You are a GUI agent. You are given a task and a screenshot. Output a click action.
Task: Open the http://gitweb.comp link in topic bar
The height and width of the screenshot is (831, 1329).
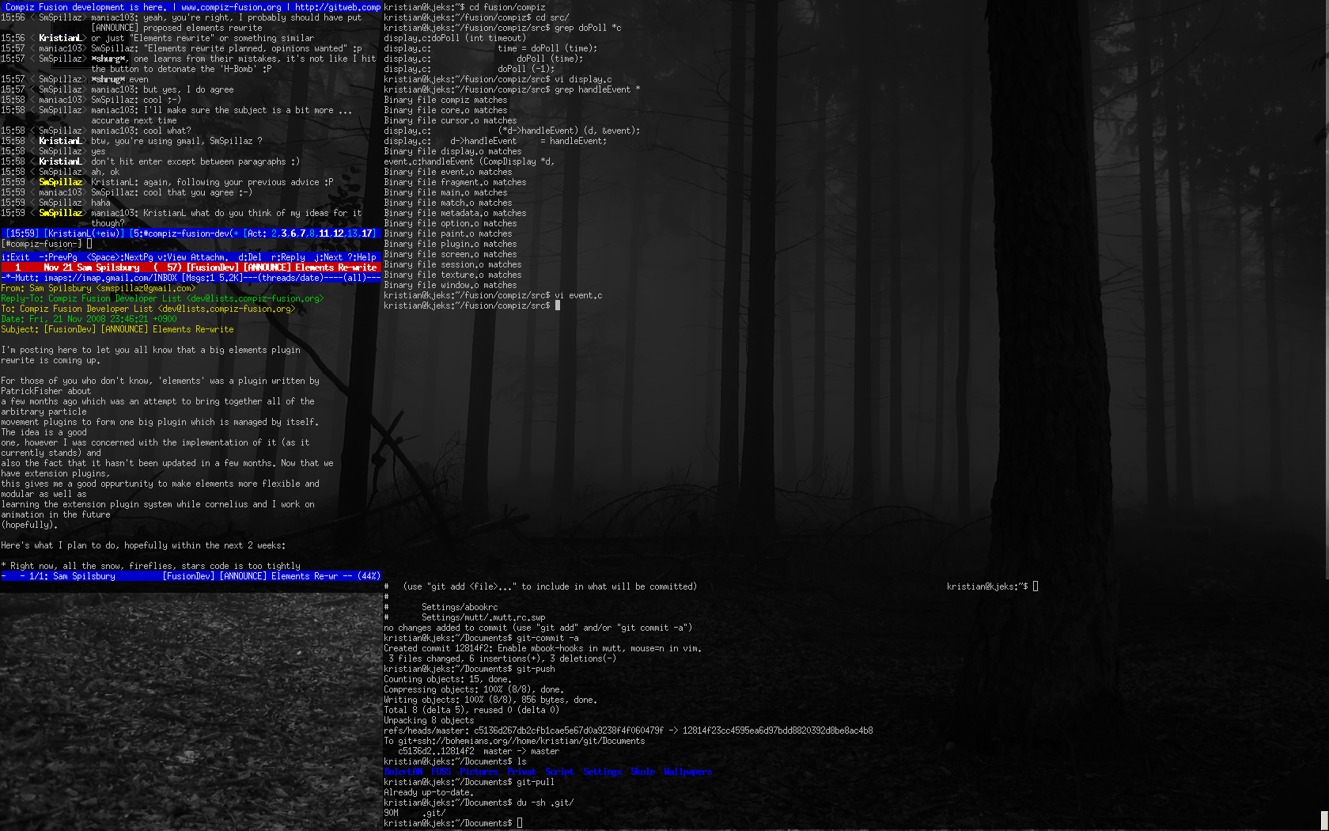point(338,7)
